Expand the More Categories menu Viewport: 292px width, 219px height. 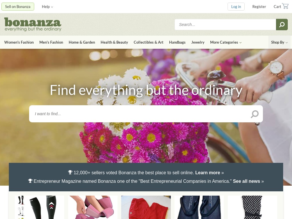pyautogui.click(x=226, y=42)
